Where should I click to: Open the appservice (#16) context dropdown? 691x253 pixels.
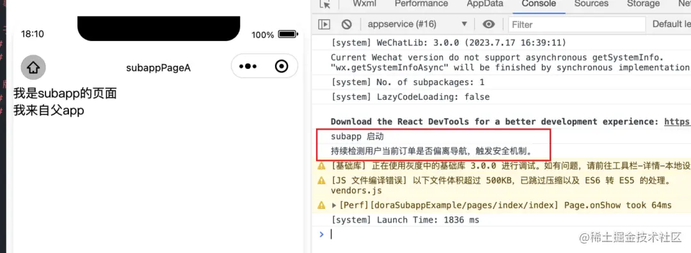coord(417,24)
